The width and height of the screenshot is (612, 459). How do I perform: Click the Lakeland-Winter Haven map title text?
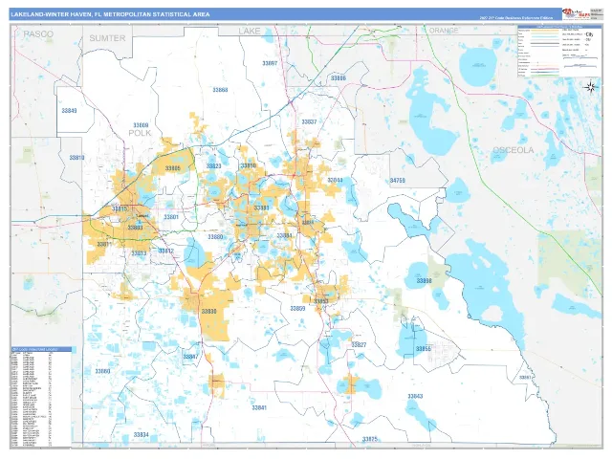click(x=110, y=14)
